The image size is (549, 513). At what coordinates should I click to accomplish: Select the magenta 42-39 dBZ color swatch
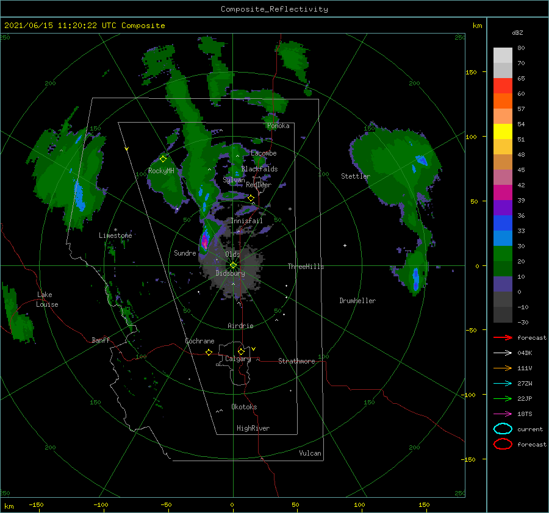point(503,193)
